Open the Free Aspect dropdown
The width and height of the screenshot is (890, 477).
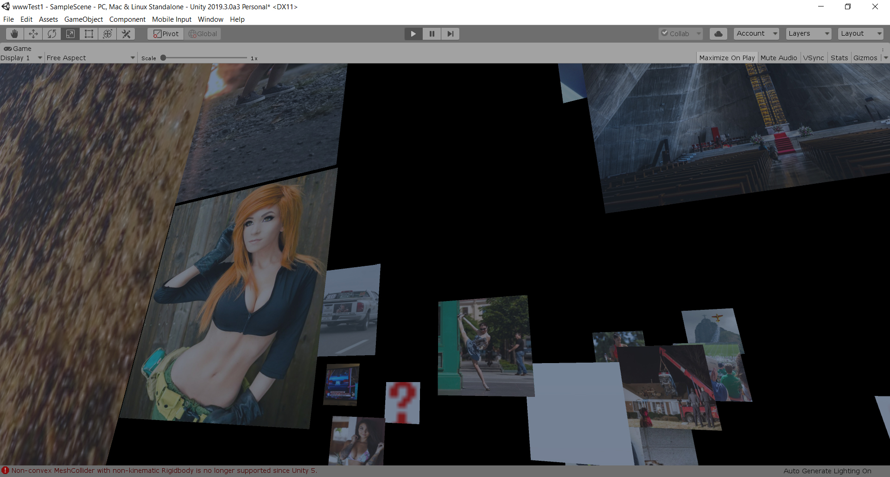pos(90,58)
